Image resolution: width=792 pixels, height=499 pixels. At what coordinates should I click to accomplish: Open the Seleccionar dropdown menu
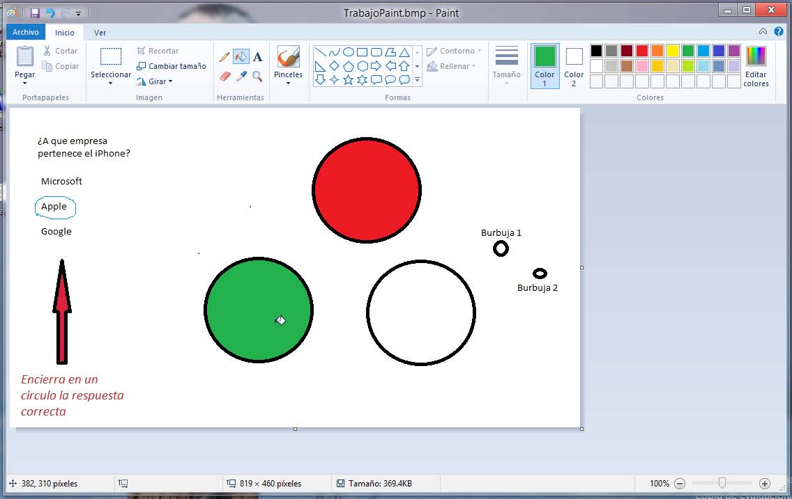[110, 83]
